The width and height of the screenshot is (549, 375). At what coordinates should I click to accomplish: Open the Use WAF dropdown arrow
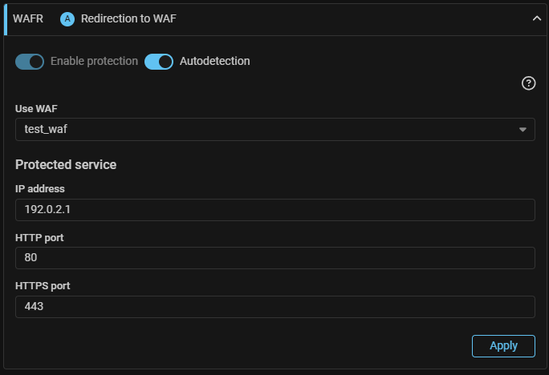coord(523,130)
